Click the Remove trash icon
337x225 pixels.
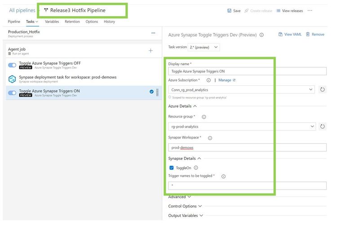308,34
